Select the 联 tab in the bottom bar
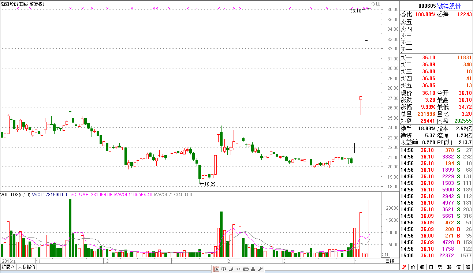The width and height of the screenshot is (473, 273). (x=450, y=267)
